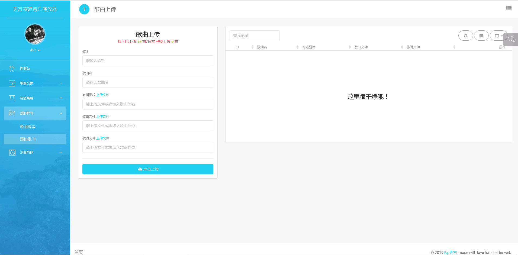The image size is (518, 255).
Task: Click the round three-dot menu button
Action: pyautogui.click(x=84, y=9)
